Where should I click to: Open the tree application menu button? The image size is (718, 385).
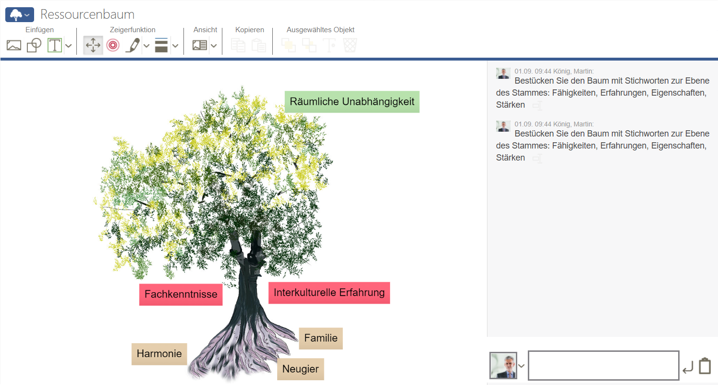[20, 15]
